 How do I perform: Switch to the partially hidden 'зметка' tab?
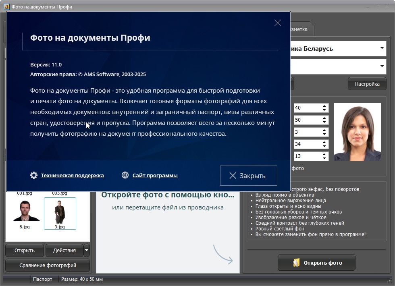(301, 29)
